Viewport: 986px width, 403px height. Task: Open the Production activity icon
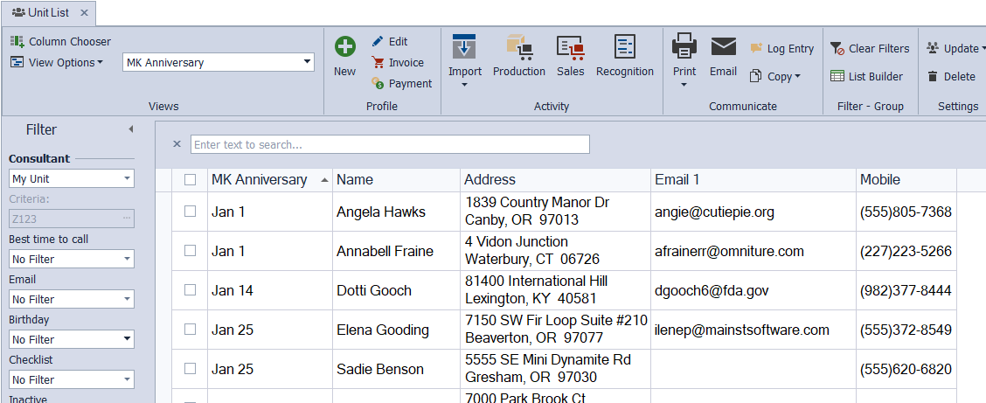coord(518,47)
